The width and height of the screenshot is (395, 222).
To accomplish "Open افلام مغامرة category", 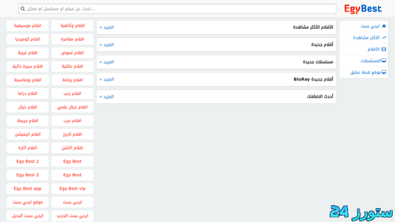I will click(72, 39).
